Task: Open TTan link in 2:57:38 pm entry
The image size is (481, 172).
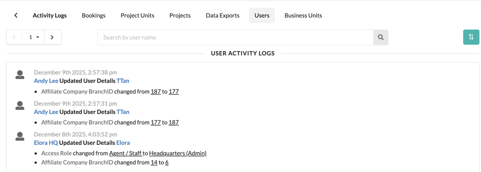Action: (x=123, y=81)
